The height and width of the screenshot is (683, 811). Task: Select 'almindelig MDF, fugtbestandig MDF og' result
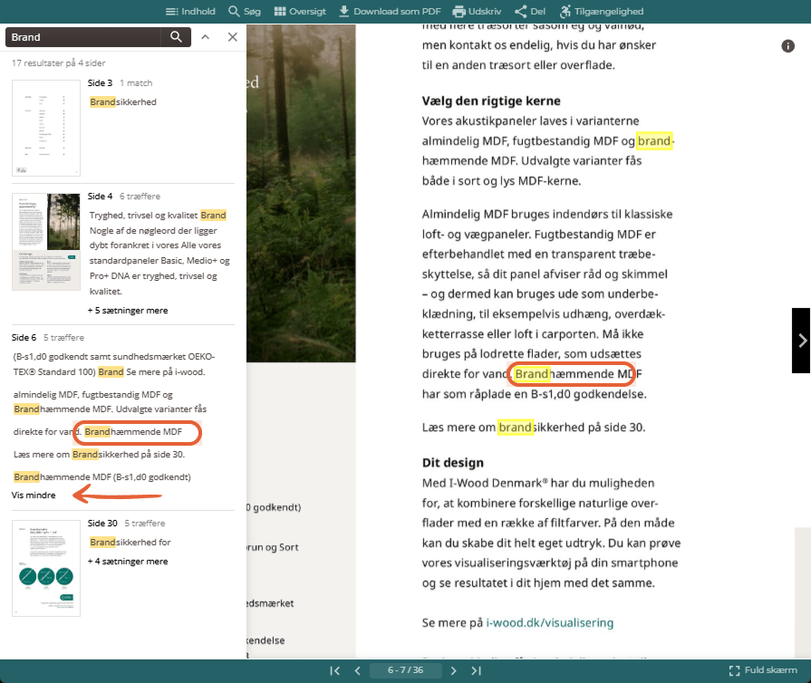pos(110,401)
